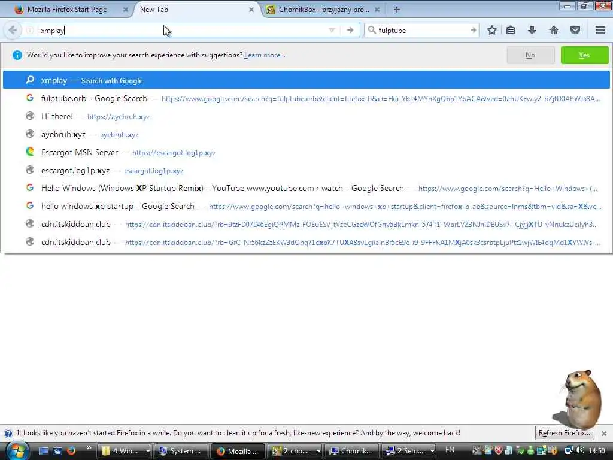Click the Refresh Firefox button
The height and width of the screenshot is (460, 613).
point(564,433)
